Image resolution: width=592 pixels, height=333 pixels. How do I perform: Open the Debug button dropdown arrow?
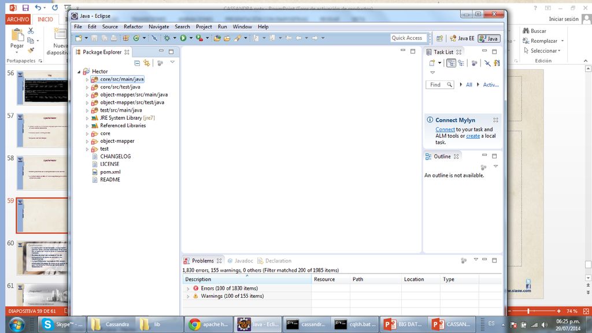(x=175, y=38)
